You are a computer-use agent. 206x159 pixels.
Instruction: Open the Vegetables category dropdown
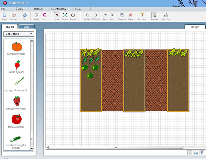(x=19, y=34)
